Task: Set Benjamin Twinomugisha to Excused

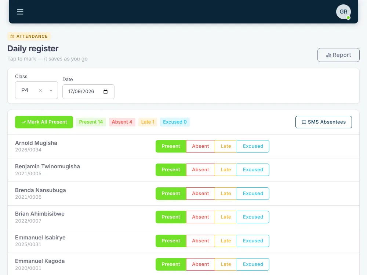Action: [x=253, y=170]
